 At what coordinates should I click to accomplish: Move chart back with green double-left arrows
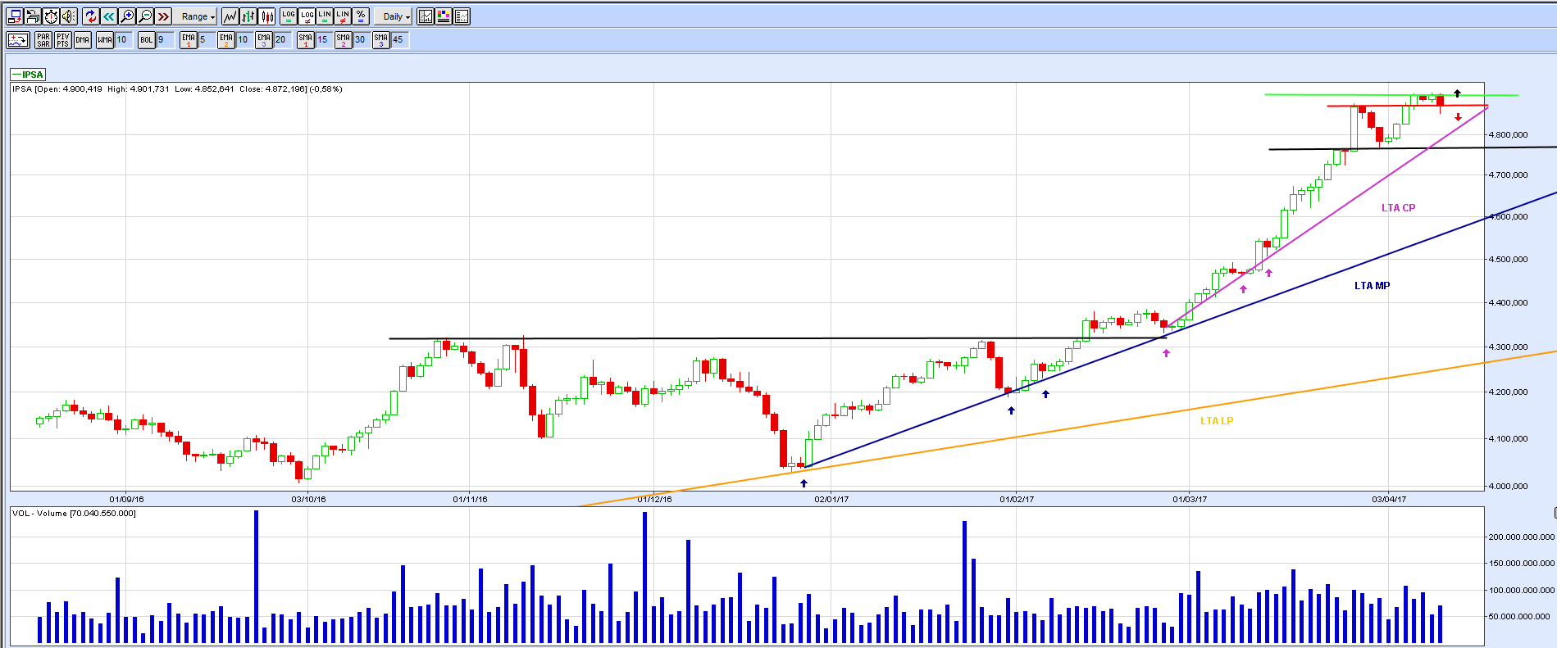coord(108,16)
